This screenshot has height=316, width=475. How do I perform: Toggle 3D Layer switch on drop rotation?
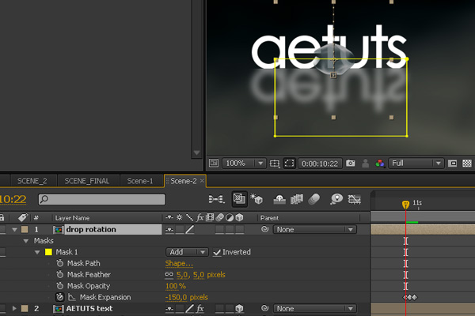240,230
